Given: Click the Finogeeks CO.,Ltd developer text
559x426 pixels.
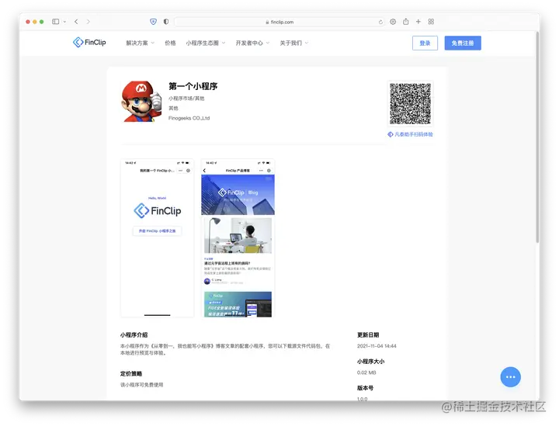Looking at the screenshot, I should click(189, 118).
